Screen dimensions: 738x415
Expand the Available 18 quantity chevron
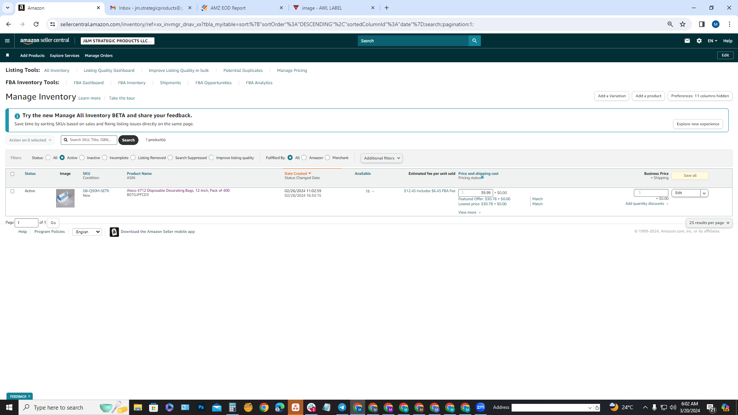click(x=373, y=191)
